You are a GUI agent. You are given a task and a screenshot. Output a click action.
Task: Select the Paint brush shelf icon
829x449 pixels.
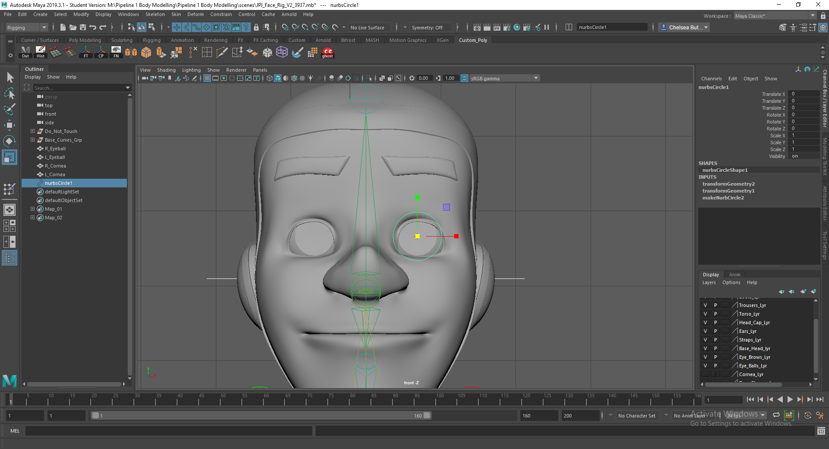[x=297, y=53]
